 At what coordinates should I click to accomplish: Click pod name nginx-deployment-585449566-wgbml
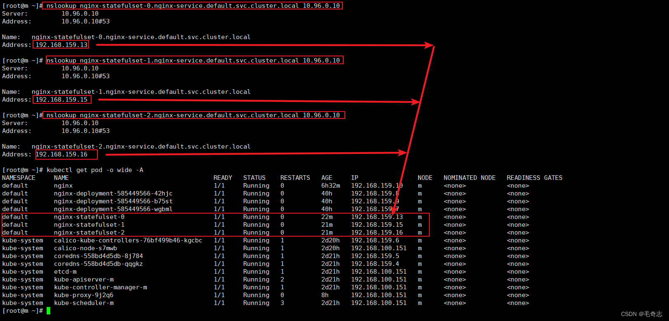[x=113, y=209]
